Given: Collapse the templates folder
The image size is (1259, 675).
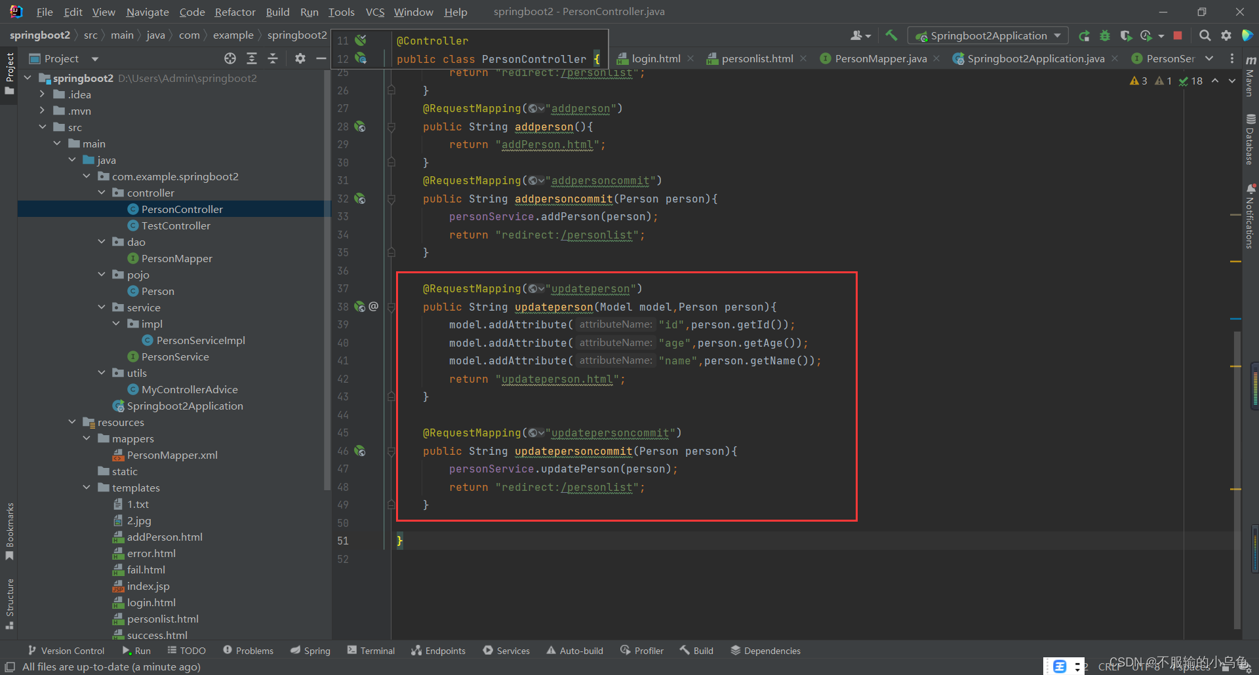Looking at the screenshot, I should click(87, 488).
